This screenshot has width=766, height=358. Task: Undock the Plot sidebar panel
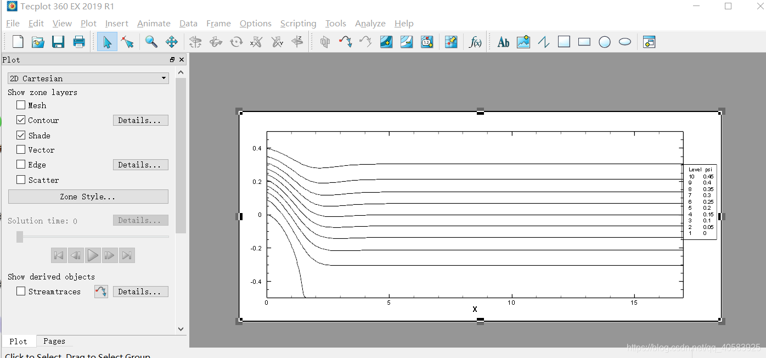[172, 59]
